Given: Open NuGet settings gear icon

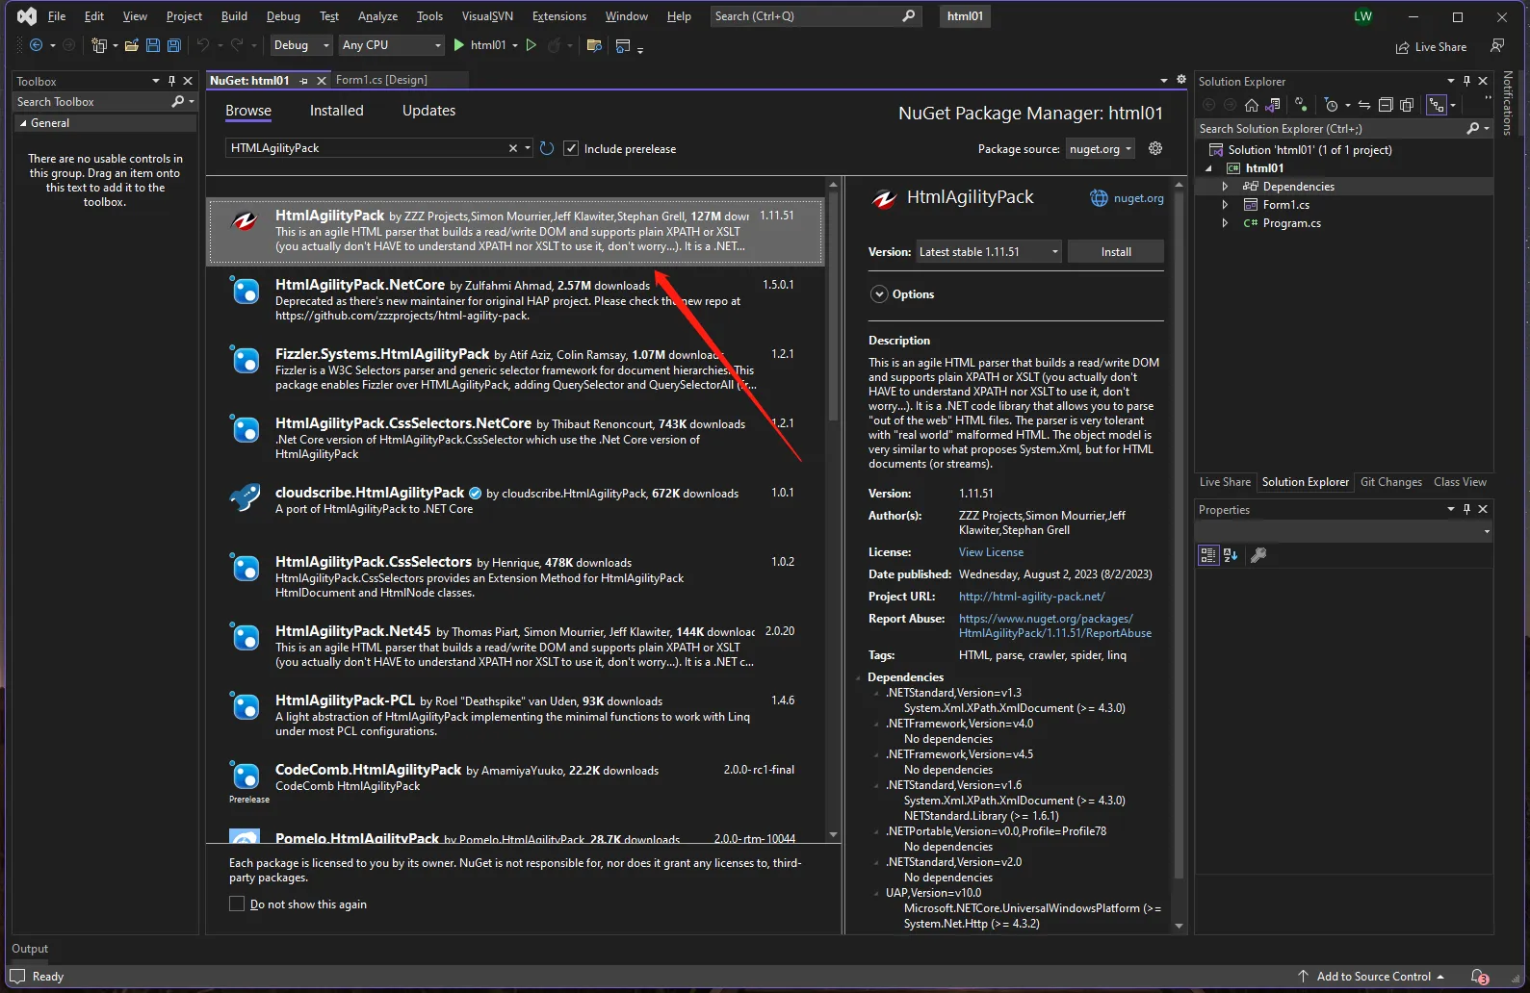Looking at the screenshot, I should click(x=1155, y=148).
